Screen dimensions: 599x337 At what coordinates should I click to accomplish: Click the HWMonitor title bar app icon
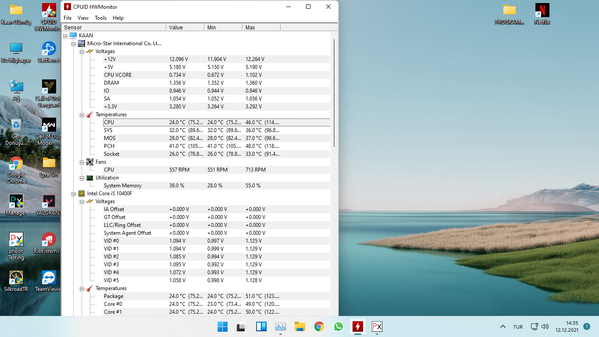68,7
